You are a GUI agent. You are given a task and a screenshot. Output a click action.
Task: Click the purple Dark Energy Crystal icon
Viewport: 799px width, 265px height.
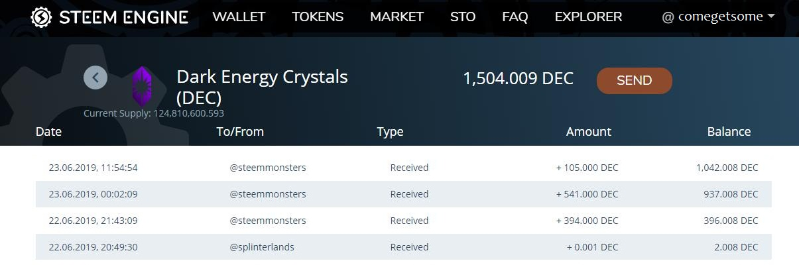click(142, 87)
